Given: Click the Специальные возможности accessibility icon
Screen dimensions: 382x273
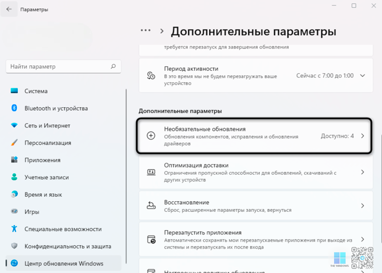Looking at the screenshot, I should coord(14,228).
